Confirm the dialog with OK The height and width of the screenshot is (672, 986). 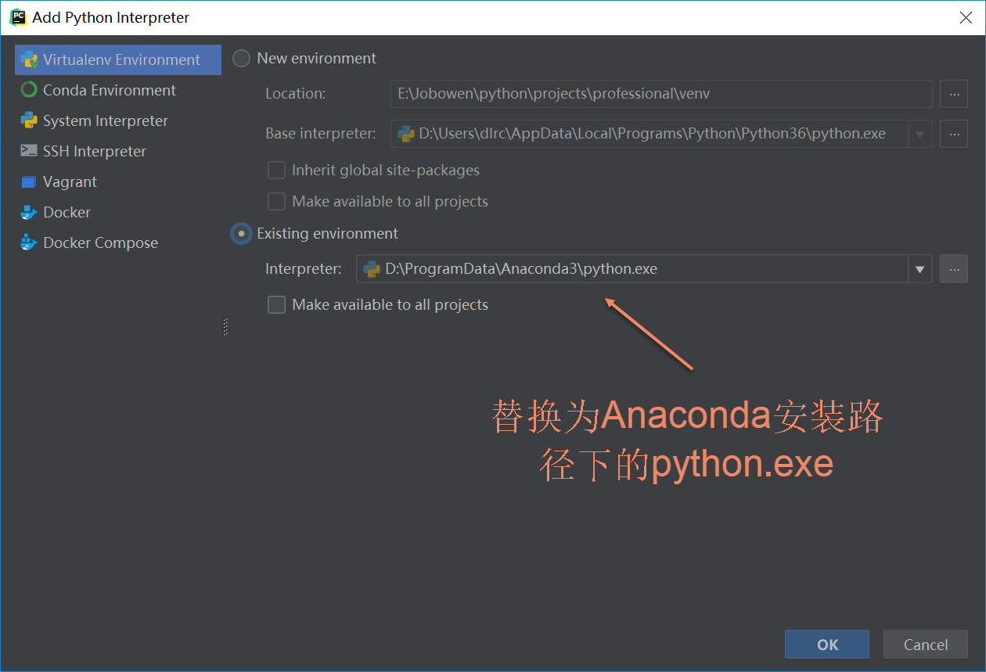coord(826,645)
